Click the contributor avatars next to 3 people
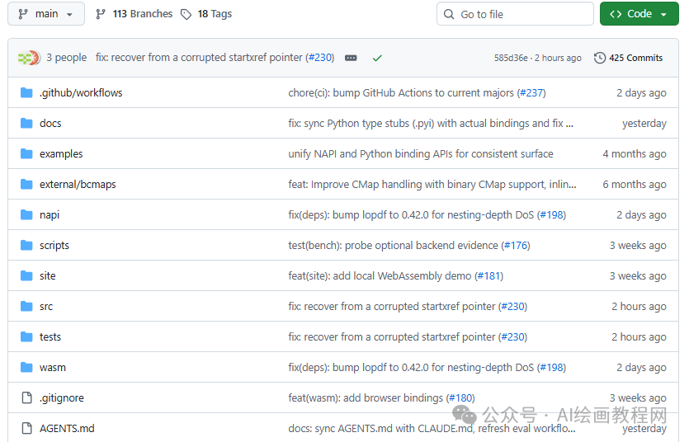Screen dimensions: 689x442 (29, 58)
